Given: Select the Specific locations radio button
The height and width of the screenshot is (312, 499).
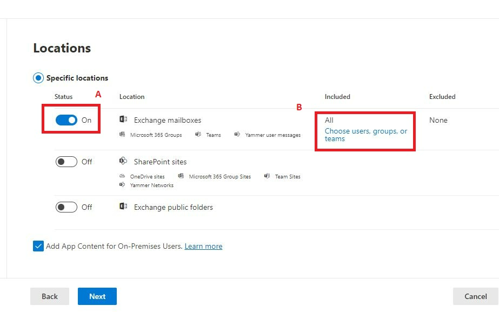Looking at the screenshot, I should [38, 78].
